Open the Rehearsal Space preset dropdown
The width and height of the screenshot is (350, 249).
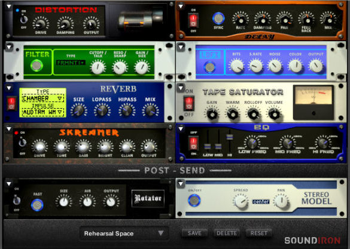pyautogui.click(x=124, y=233)
